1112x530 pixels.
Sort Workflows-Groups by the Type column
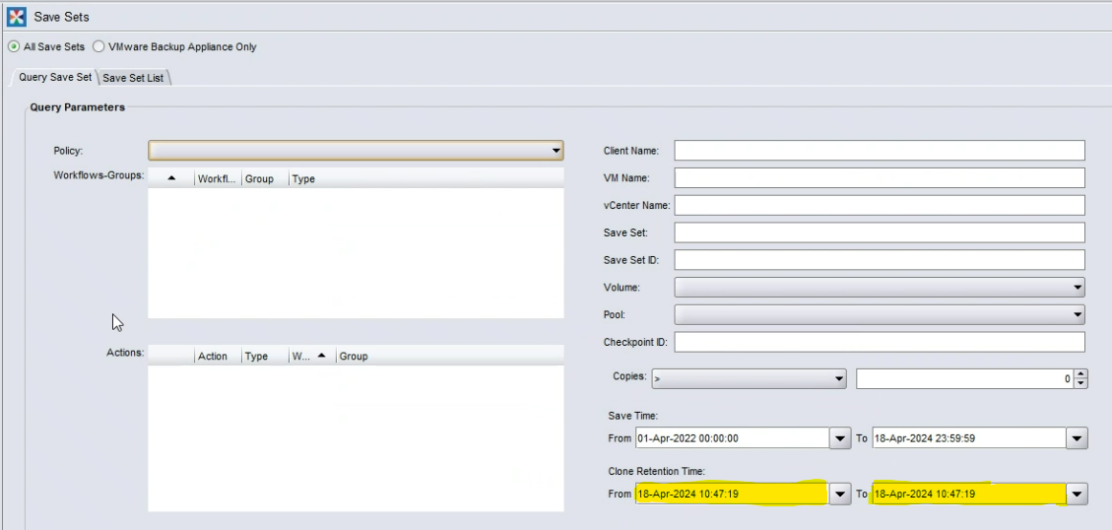pos(303,179)
